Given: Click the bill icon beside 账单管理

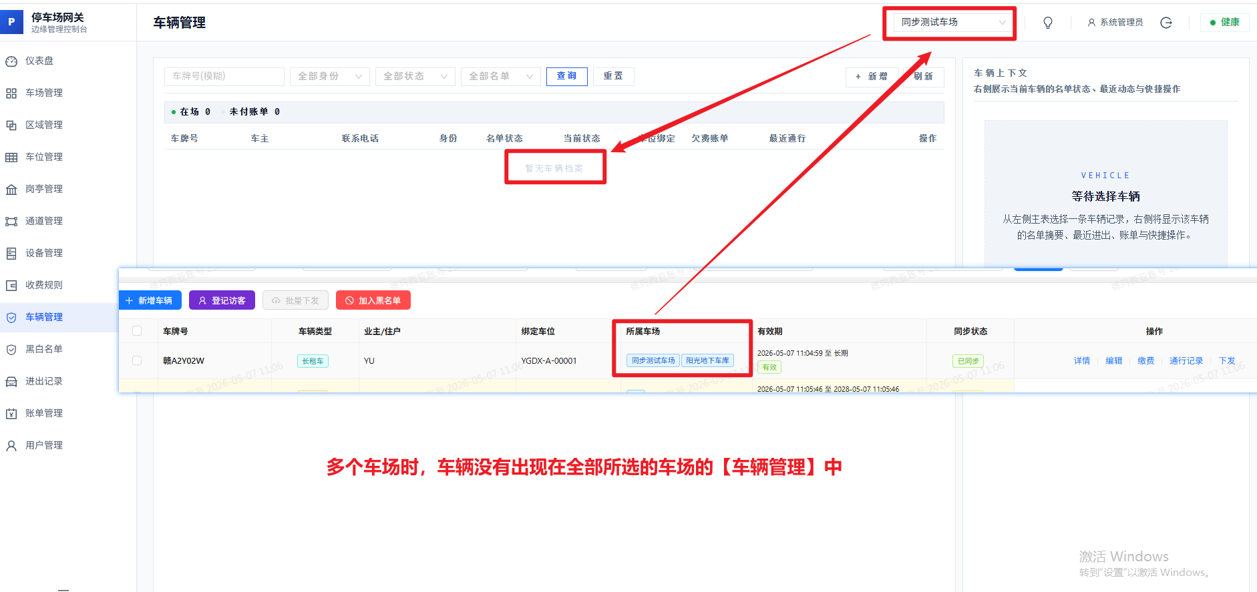Looking at the screenshot, I should point(11,414).
